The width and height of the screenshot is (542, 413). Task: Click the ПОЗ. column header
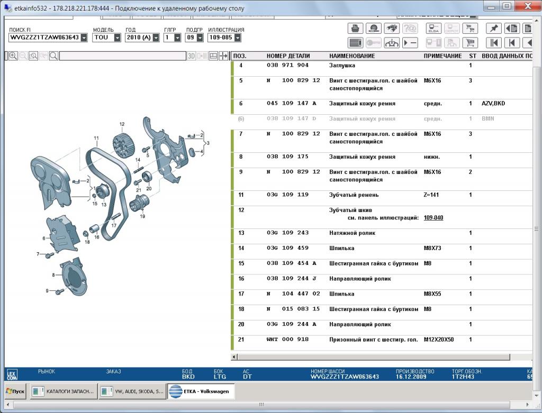point(240,56)
